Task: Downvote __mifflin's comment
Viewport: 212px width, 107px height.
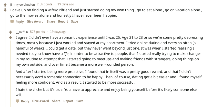Action: 11,38
